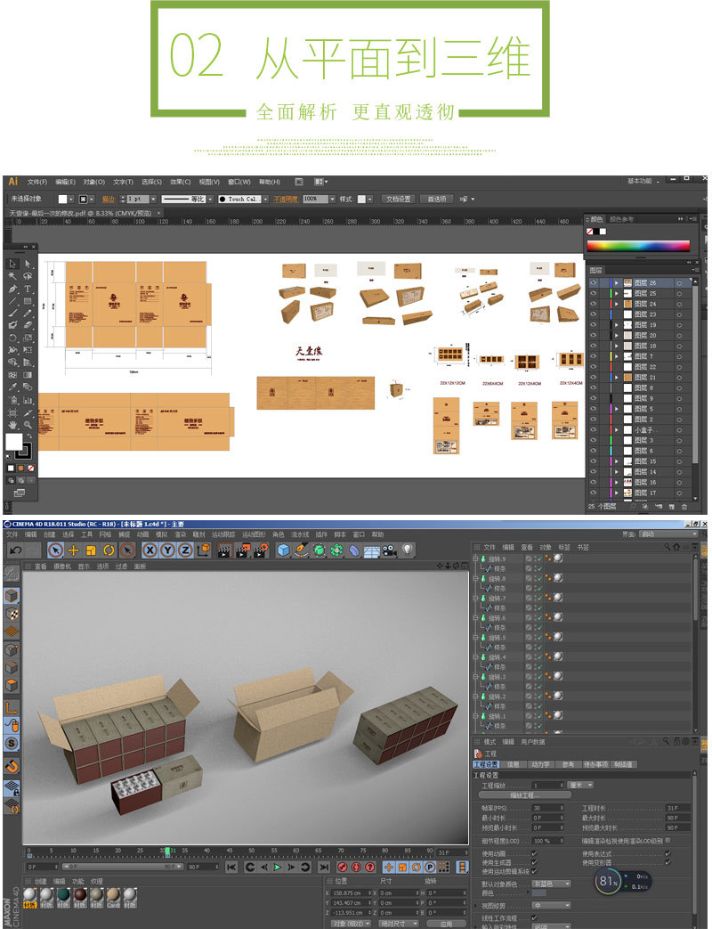The height and width of the screenshot is (929, 712).
Task: Switch to the 动力学 tab
Action: click(x=540, y=764)
